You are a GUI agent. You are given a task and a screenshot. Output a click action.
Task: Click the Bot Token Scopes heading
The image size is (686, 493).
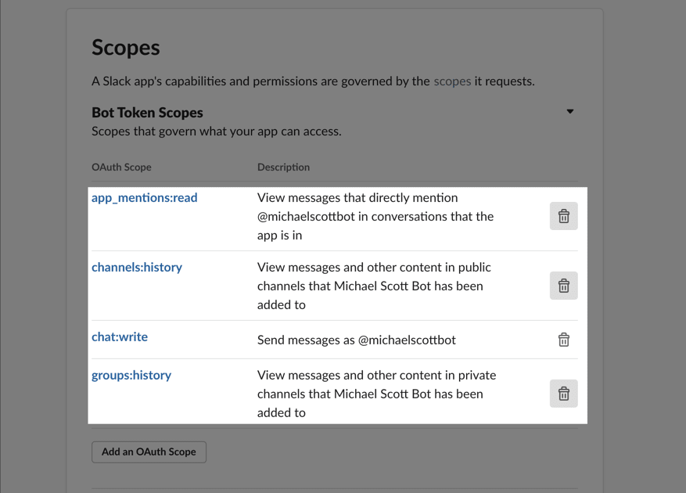[147, 113]
